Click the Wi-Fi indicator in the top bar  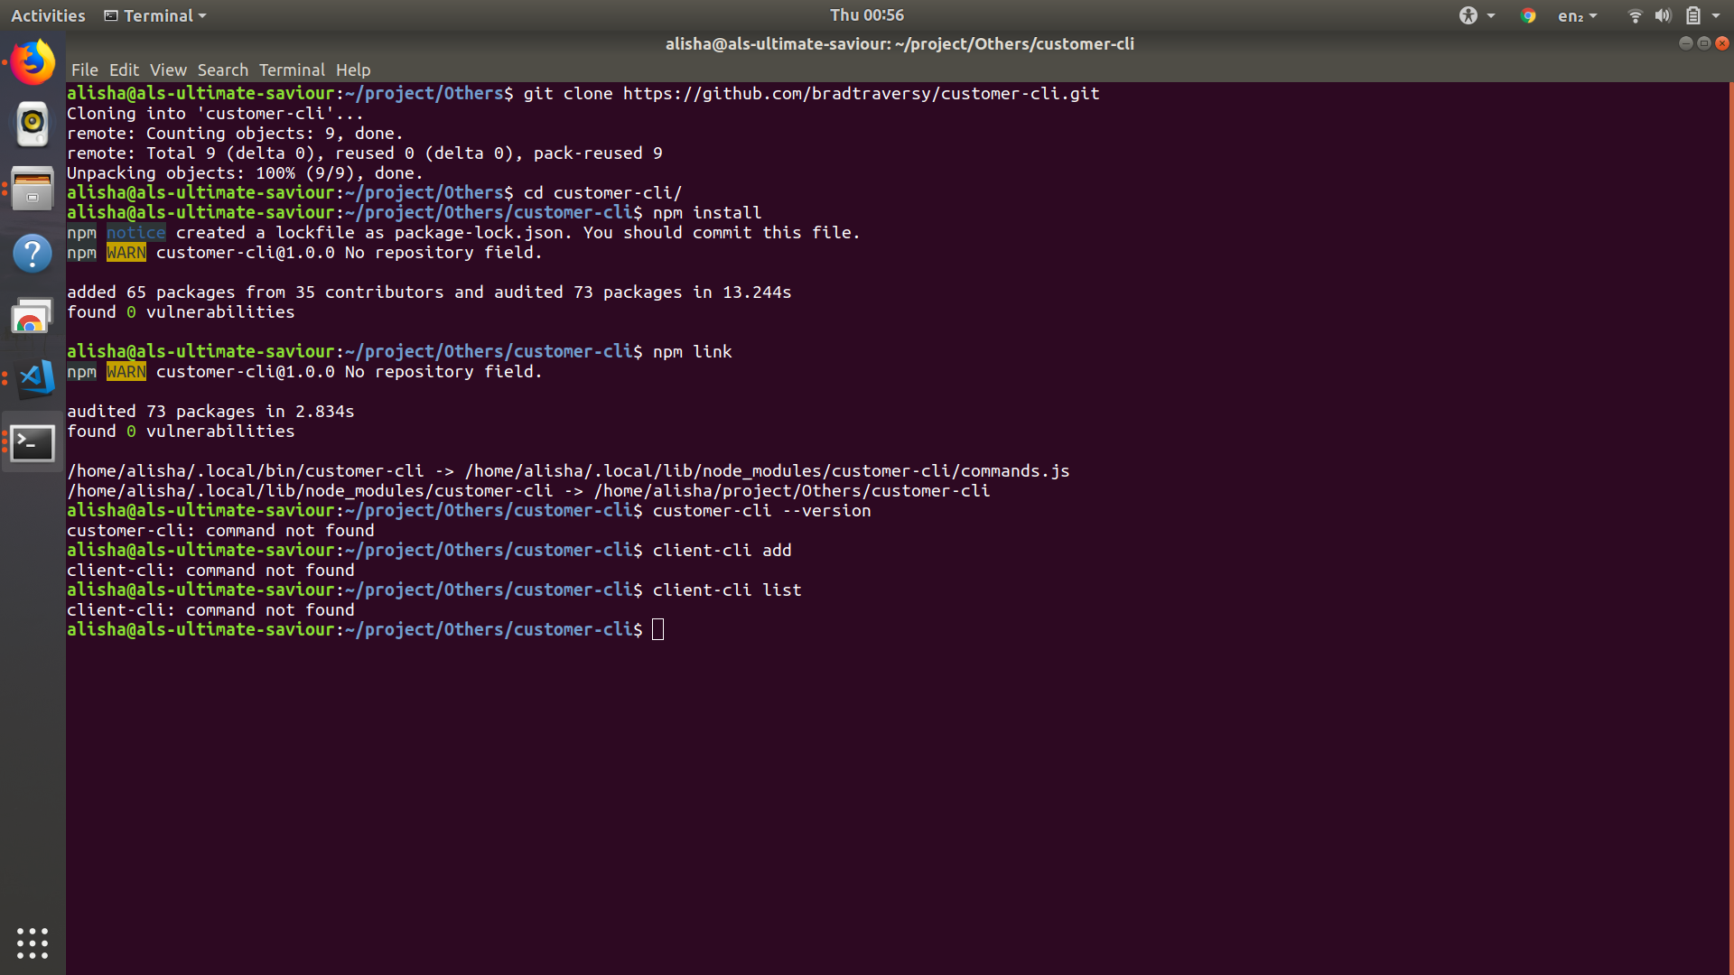pos(1634,15)
